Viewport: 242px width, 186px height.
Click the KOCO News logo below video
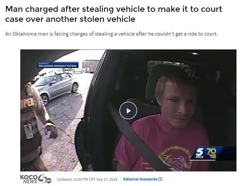[x=36, y=179]
